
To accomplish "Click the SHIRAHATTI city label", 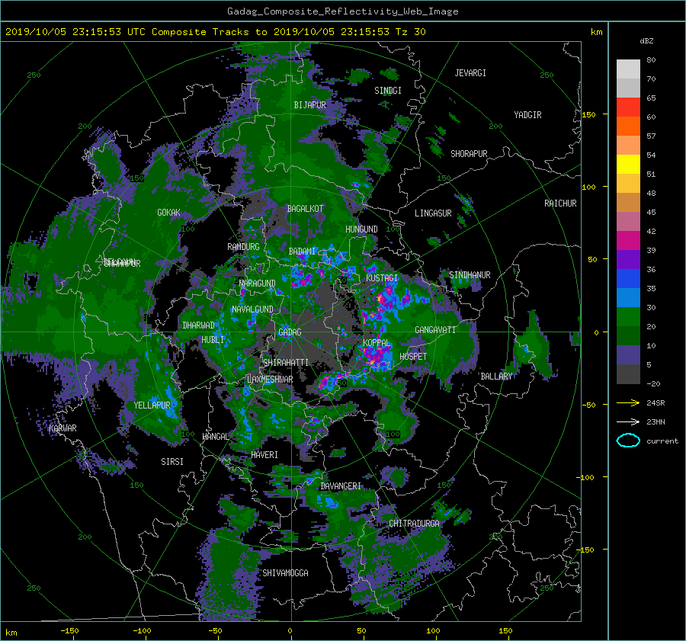I will (x=286, y=363).
